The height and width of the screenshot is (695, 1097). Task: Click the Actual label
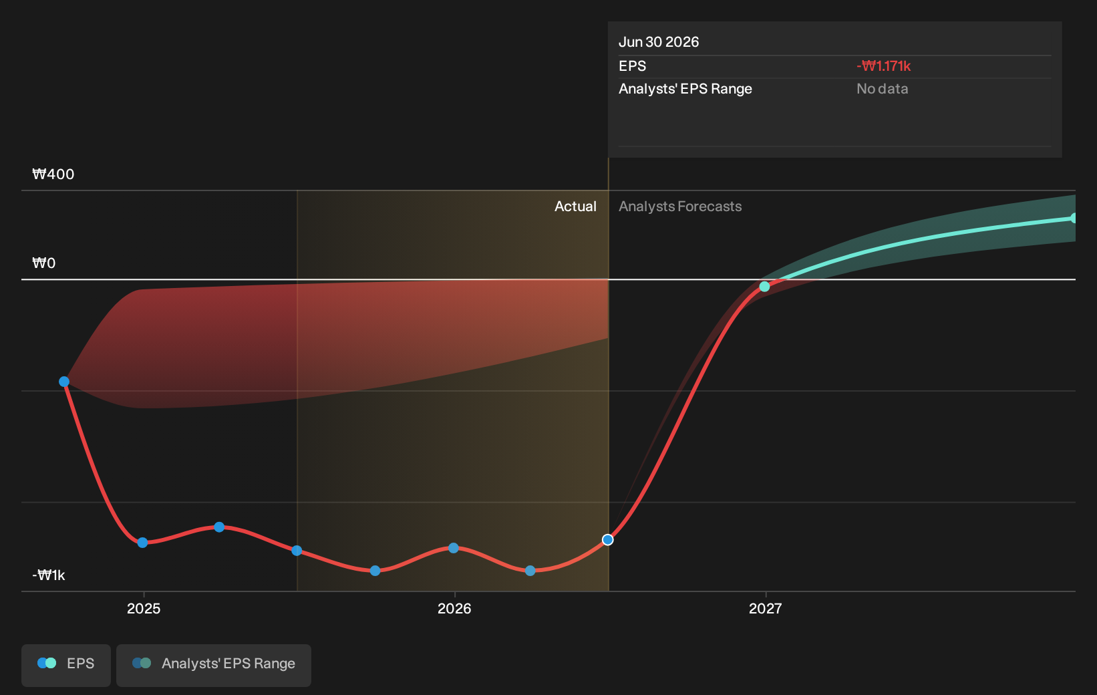575,206
